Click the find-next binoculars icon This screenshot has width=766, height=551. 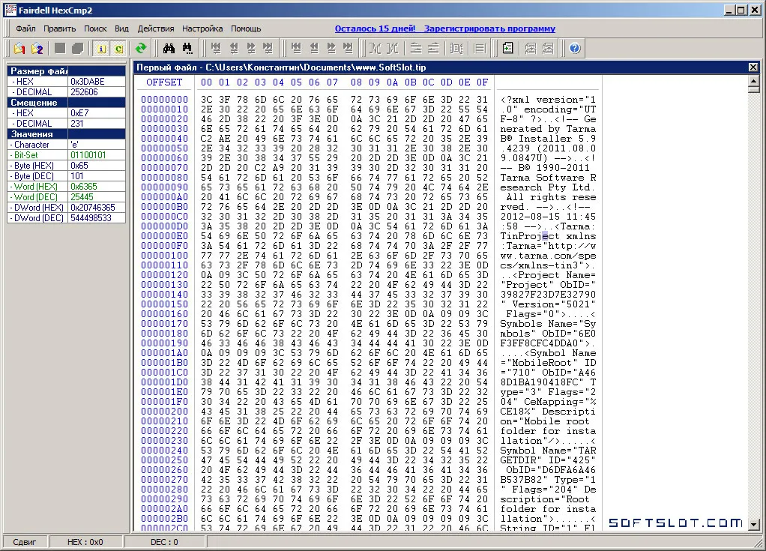(x=187, y=48)
